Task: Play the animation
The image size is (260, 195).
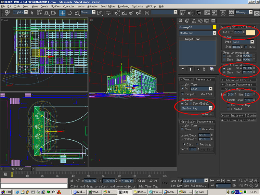Action: click(x=223, y=180)
